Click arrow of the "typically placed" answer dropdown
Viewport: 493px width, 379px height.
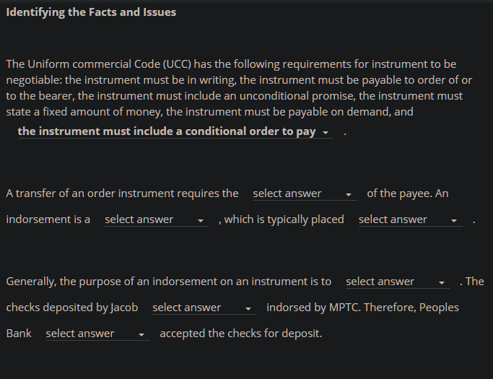(454, 221)
